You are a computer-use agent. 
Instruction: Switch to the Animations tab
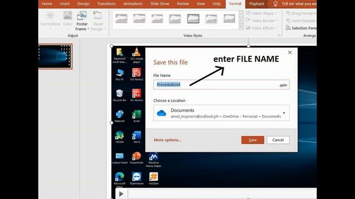(133, 4)
